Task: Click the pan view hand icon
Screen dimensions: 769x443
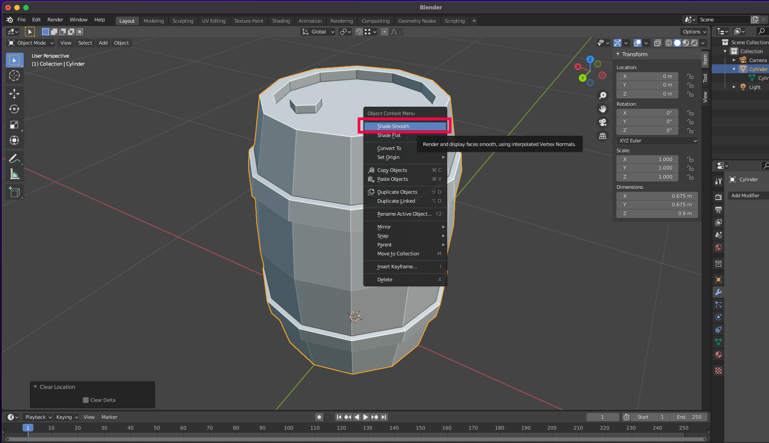Action: [603, 109]
